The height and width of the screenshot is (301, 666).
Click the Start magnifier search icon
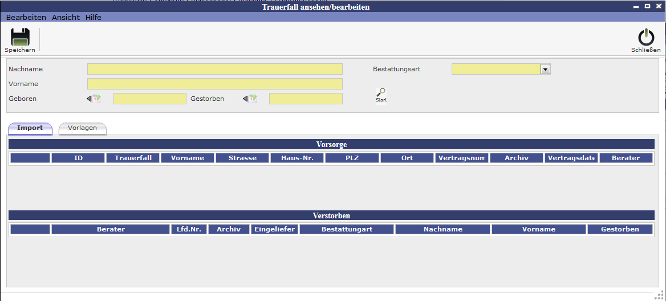[x=381, y=94]
